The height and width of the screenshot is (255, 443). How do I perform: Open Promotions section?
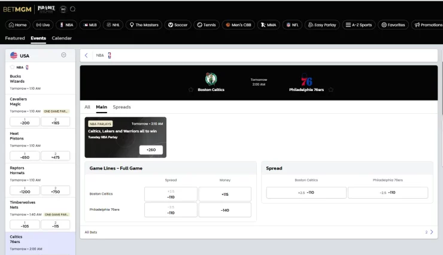point(428,25)
